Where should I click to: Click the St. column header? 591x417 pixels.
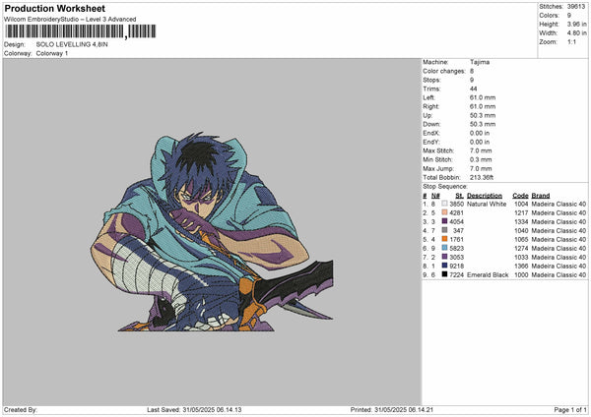coord(459,196)
